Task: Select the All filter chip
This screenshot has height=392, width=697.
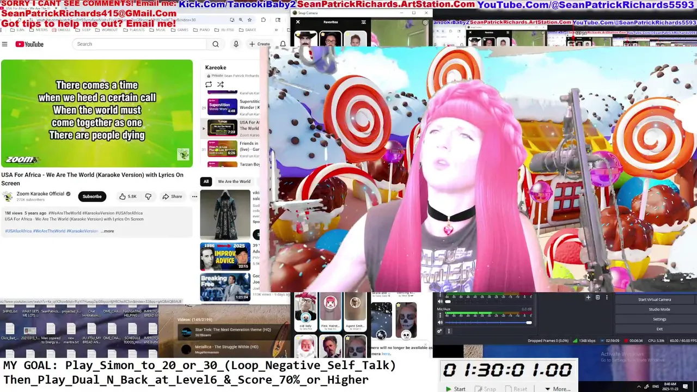Action: tap(206, 181)
